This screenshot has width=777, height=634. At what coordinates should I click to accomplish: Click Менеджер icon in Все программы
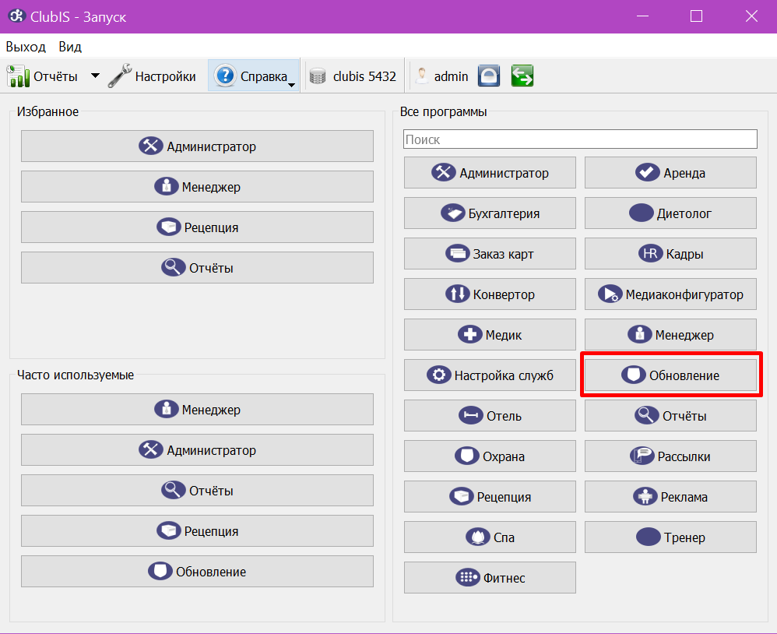coord(640,334)
